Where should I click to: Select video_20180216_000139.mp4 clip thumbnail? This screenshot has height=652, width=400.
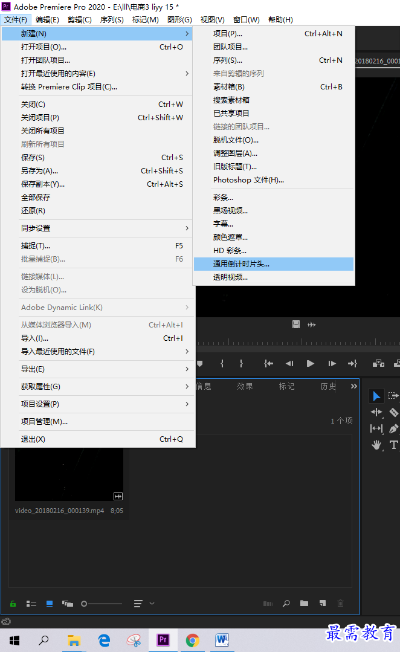[69, 474]
